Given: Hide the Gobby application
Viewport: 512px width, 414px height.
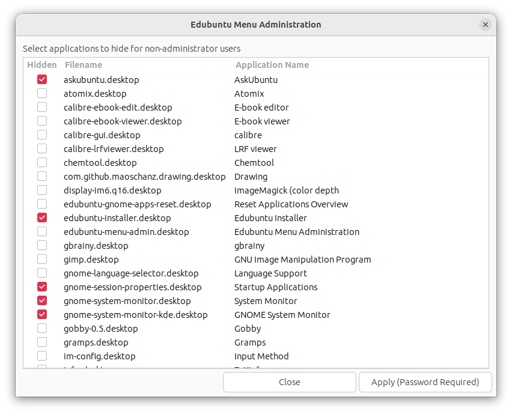Looking at the screenshot, I should [42, 328].
